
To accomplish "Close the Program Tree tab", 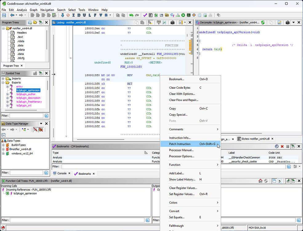I will tap(22, 66).
